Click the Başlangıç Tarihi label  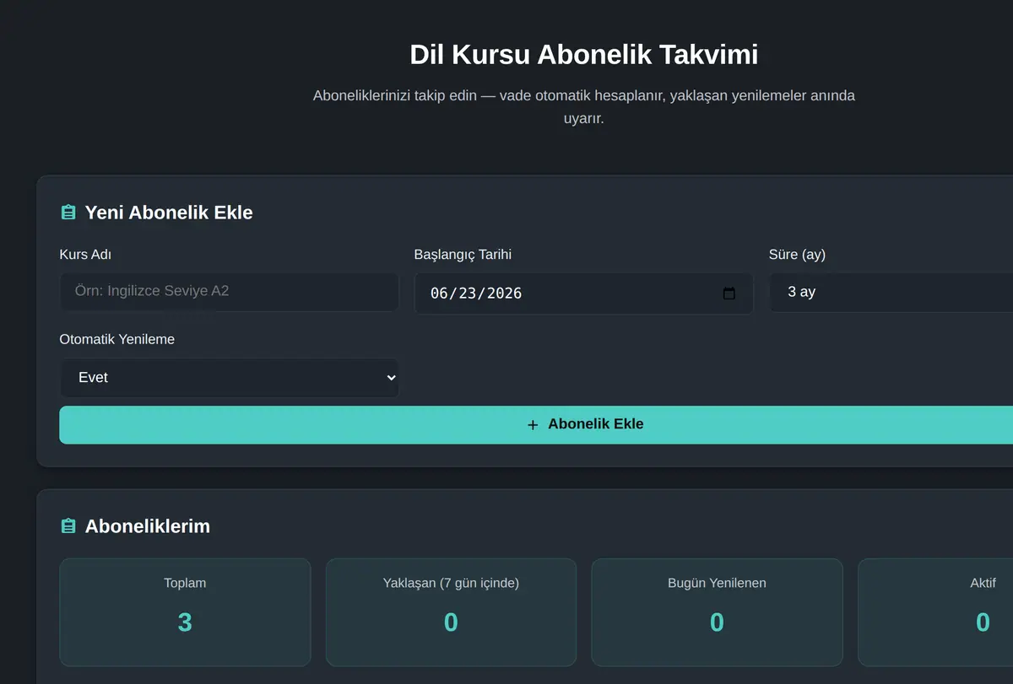(463, 254)
